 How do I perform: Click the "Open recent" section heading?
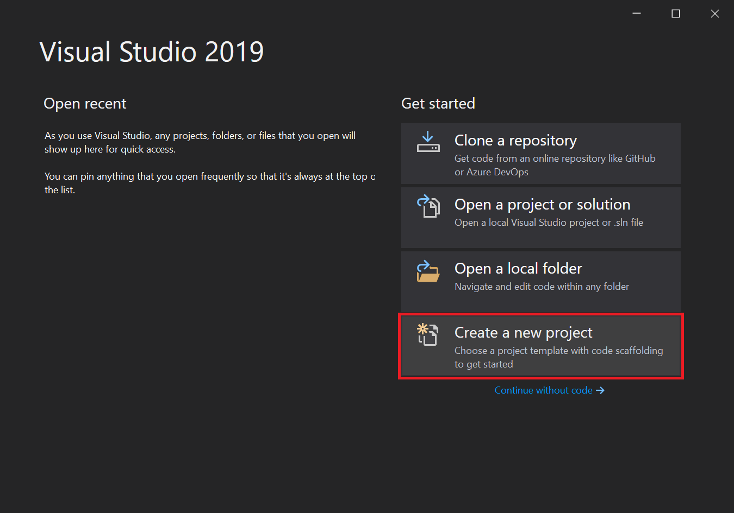click(85, 104)
